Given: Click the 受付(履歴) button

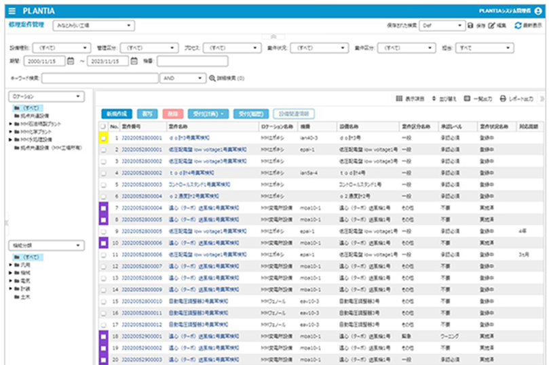Looking at the screenshot, I should coord(251,114).
